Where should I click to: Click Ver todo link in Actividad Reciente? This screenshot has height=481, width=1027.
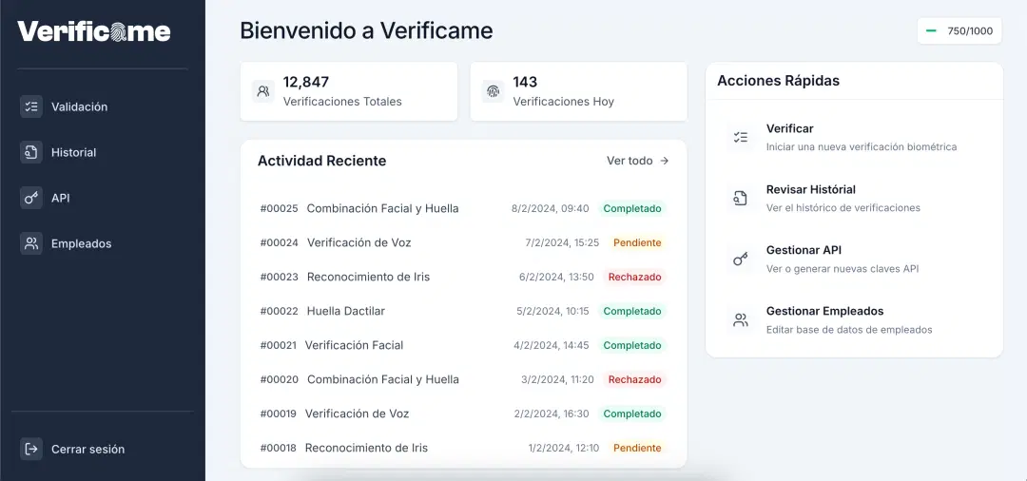tap(638, 161)
